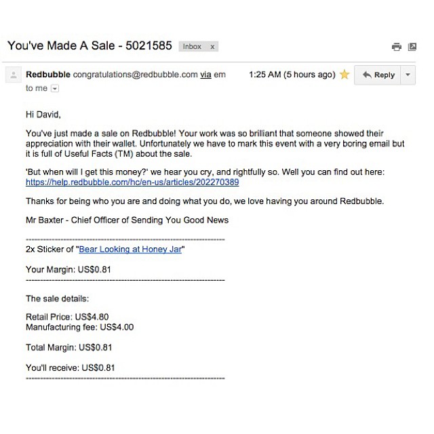Click the congratulations@redbubble.com address
This screenshot has height=434, width=434.
click(x=135, y=74)
